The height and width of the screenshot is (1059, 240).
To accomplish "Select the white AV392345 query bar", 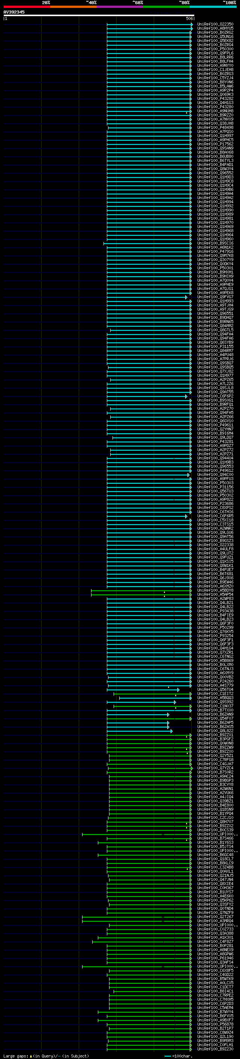I will [99, 15].
